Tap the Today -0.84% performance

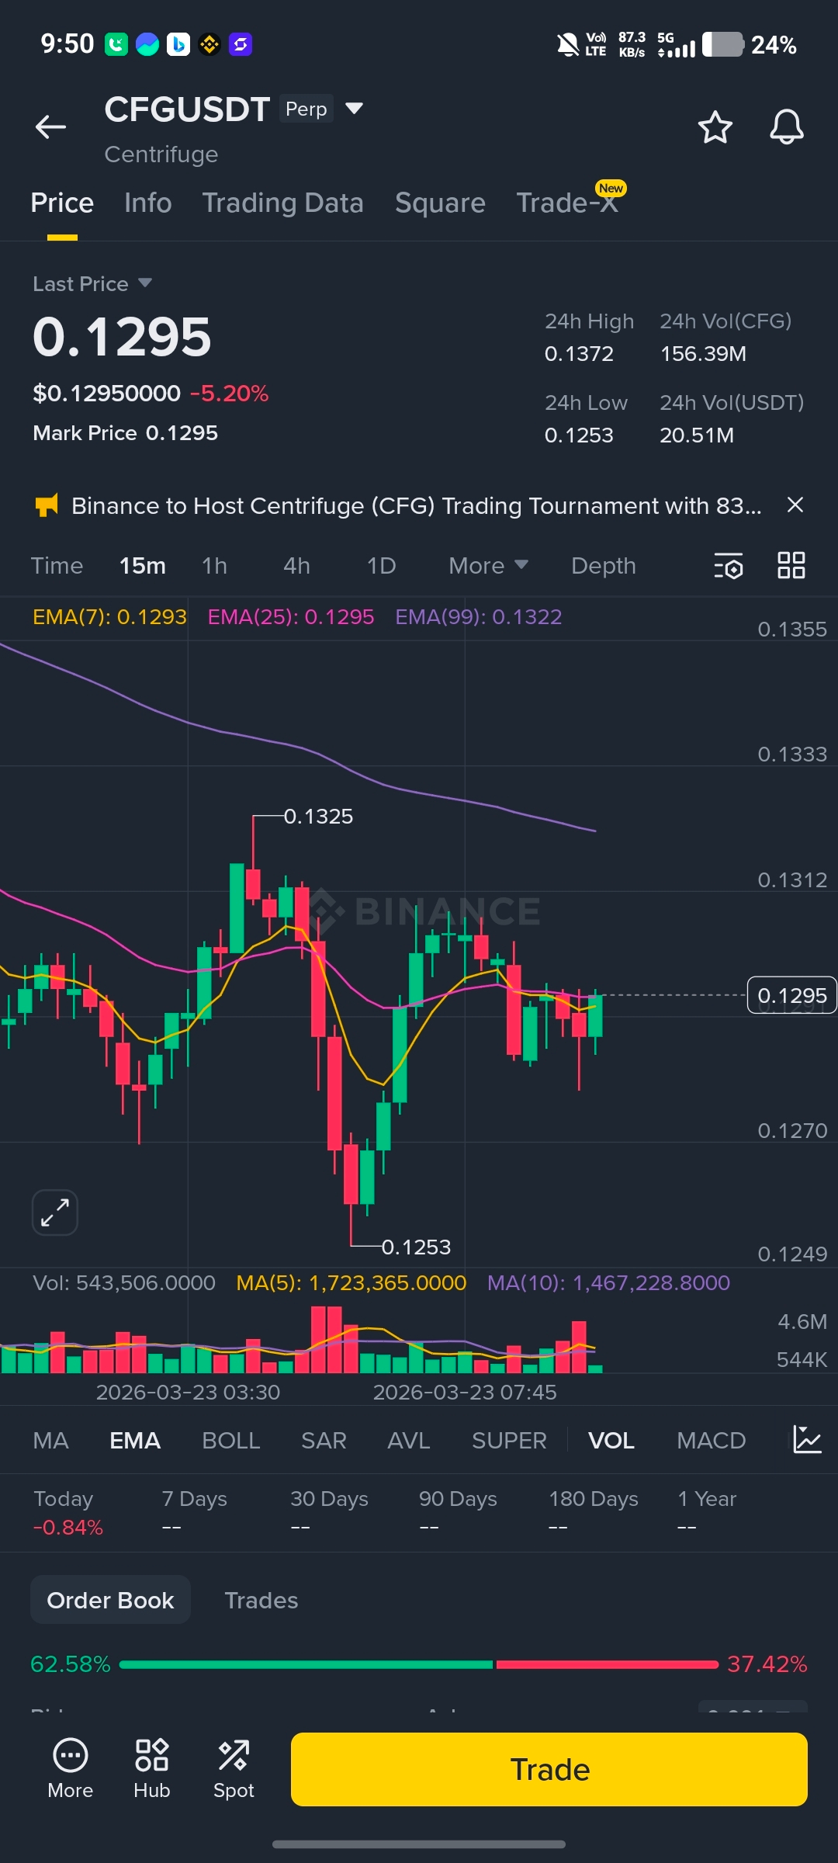tap(68, 1513)
